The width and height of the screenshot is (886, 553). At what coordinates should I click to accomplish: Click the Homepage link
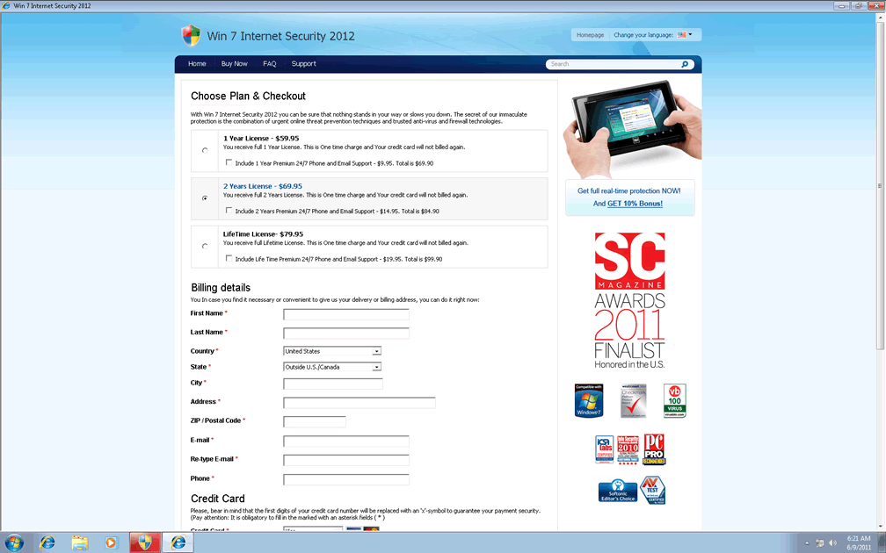point(590,35)
